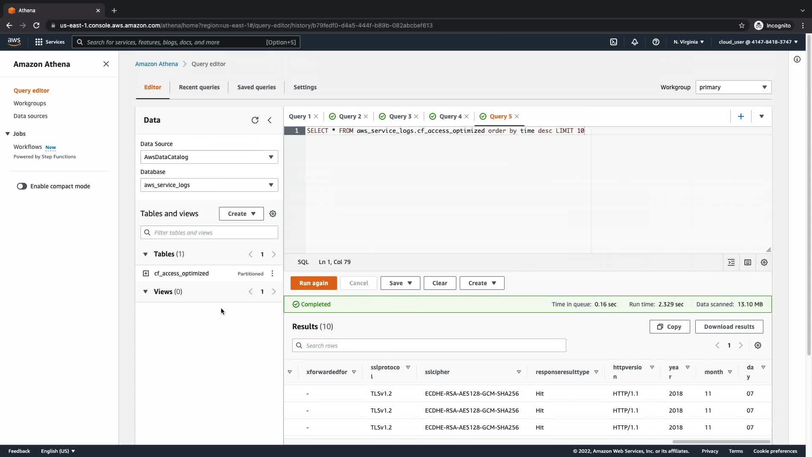Refresh the Data panel

[255, 120]
